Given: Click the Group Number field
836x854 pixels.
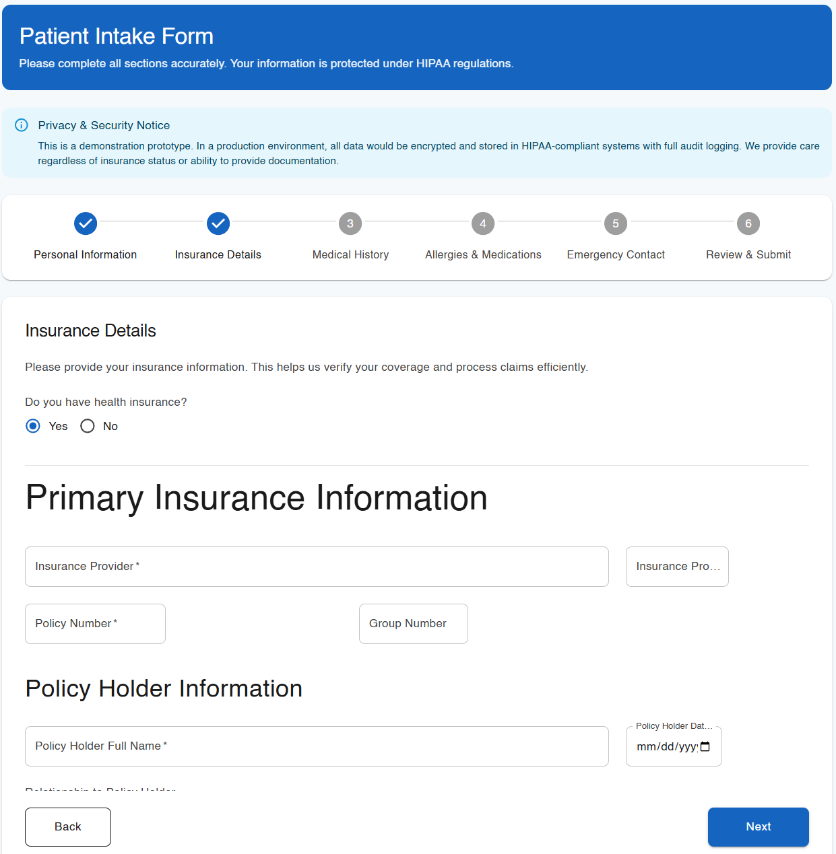Looking at the screenshot, I should [413, 624].
